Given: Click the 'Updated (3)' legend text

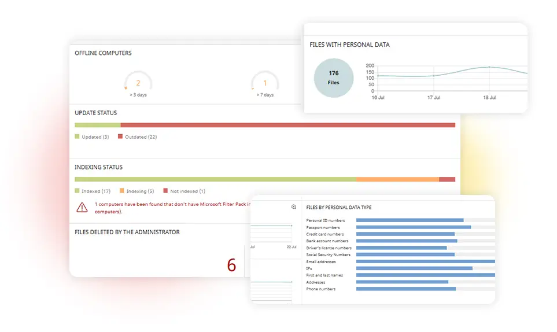Looking at the screenshot, I should pos(95,137).
